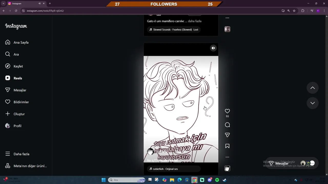328x184 pixels.
Task: Go to Ana Sayfa home page
Action: point(17,42)
